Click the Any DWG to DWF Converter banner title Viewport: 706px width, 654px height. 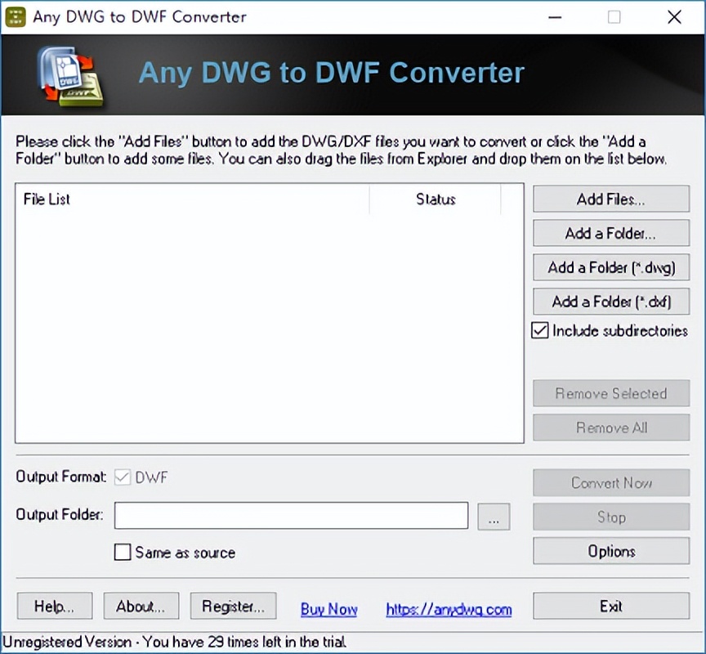[332, 72]
